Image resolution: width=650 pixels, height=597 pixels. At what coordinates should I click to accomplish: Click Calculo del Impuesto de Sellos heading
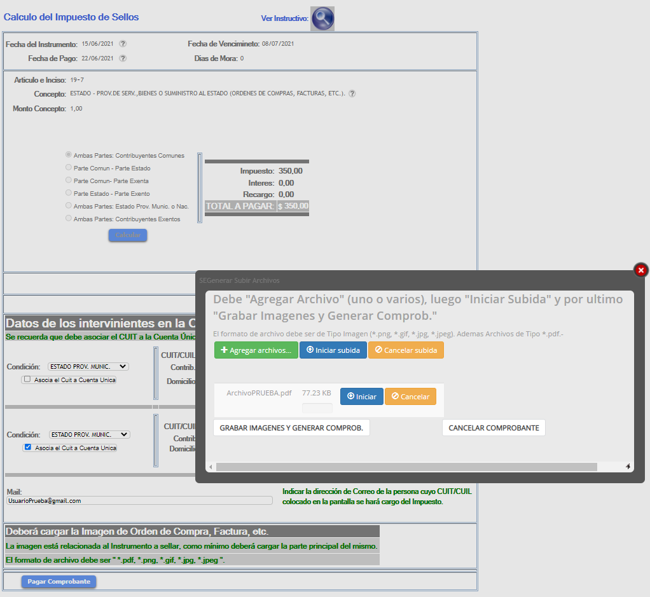point(71,17)
